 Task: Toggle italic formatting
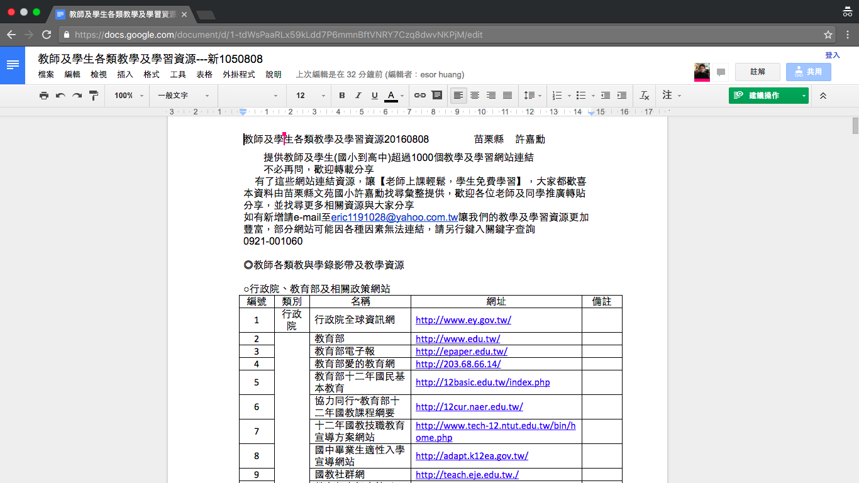tap(358, 96)
